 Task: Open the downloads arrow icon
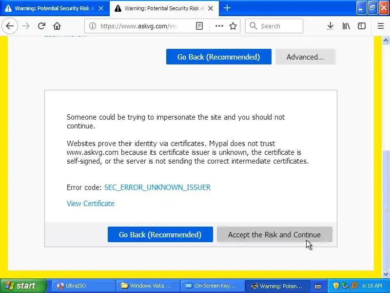[331, 26]
